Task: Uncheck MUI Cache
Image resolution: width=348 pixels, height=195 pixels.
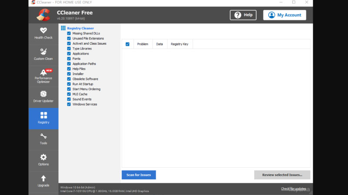Action: 69,94
